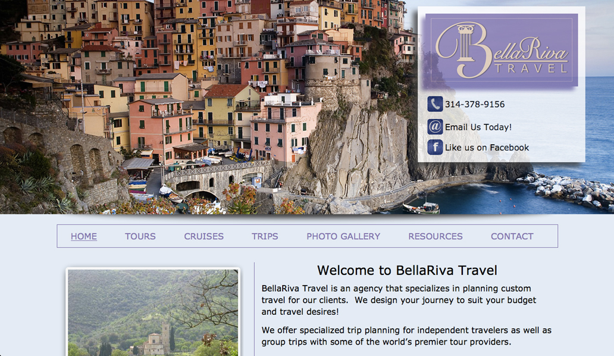The image size is (614, 356).
Task: Click the paragraph about specialized trip planning
Action: (x=406, y=336)
